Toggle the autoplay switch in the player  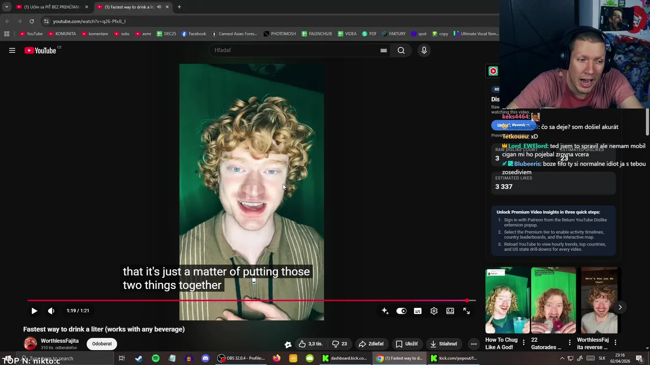click(401, 311)
